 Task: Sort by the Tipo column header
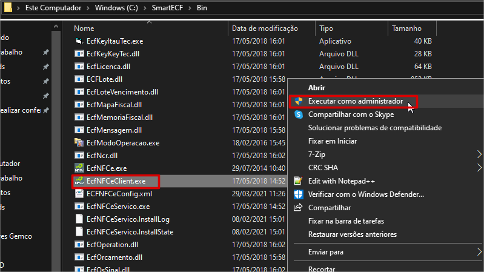coord(326,28)
